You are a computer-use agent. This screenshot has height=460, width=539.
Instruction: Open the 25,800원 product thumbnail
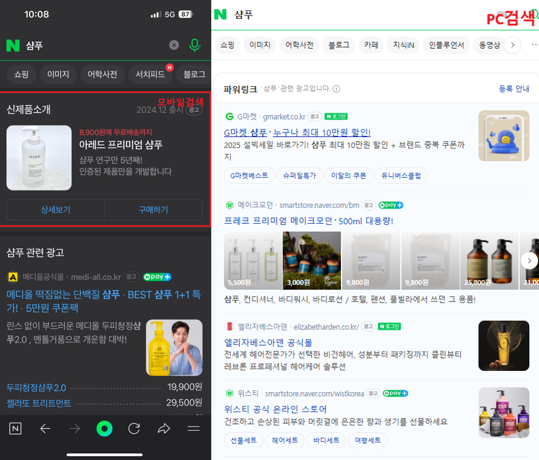pyautogui.click(x=489, y=260)
